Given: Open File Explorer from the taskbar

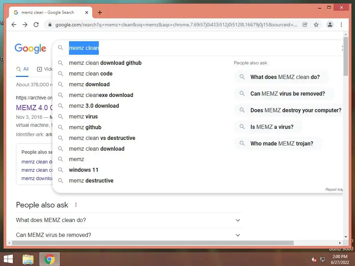Looking at the screenshot, I should pos(28,259).
